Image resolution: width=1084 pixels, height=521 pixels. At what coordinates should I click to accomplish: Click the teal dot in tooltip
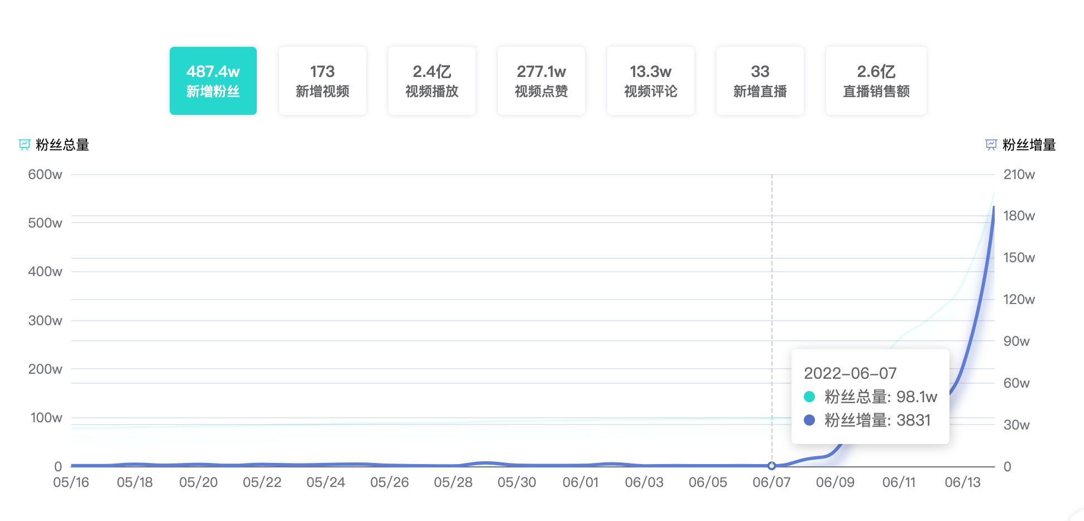pyautogui.click(x=809, y=397)
